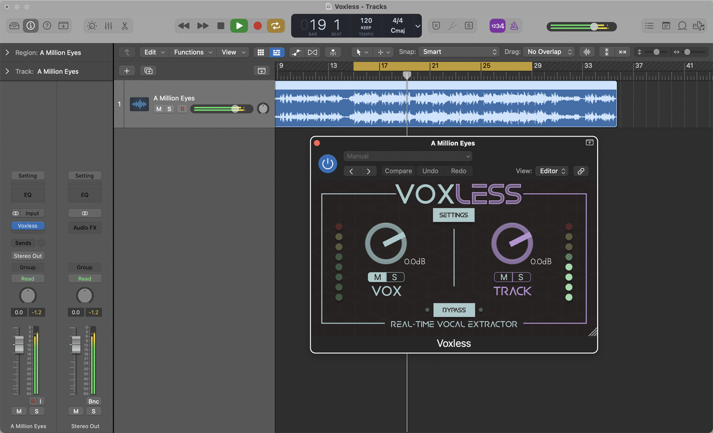The width and height of the screenshot is (713, 433).
Task: Toggle the Voxless plugin power button
Action: pyautogui.click(x=327, y=163)
